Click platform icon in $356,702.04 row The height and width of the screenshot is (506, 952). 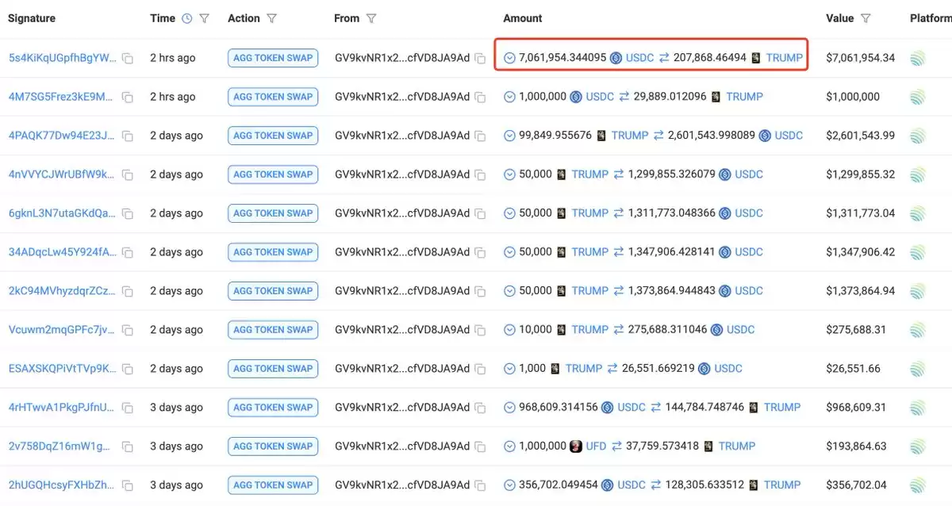click(x=918, y=485)
